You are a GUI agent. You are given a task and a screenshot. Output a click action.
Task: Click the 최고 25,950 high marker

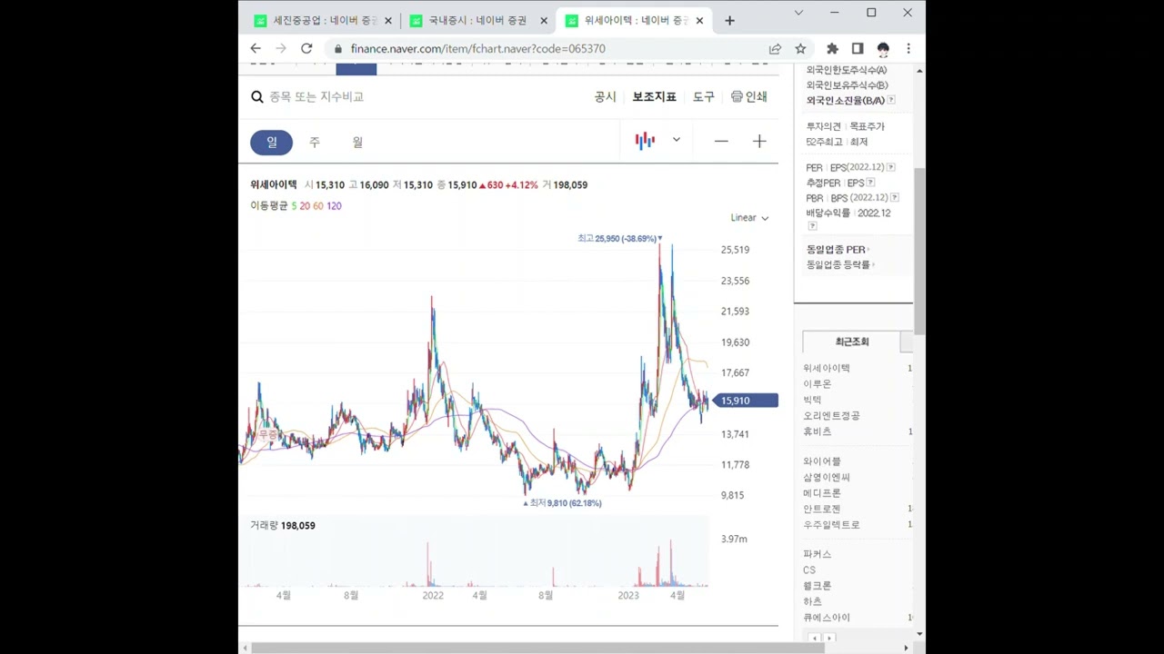click(620, 238)
